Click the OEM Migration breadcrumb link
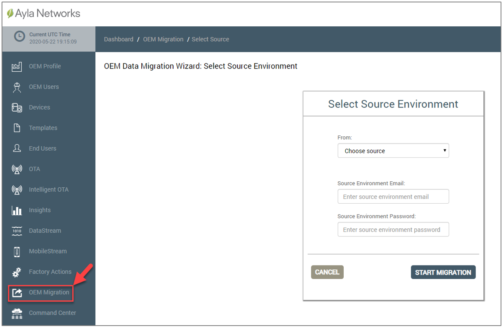Screen dimensions: 503x328 tap(163, 39)
